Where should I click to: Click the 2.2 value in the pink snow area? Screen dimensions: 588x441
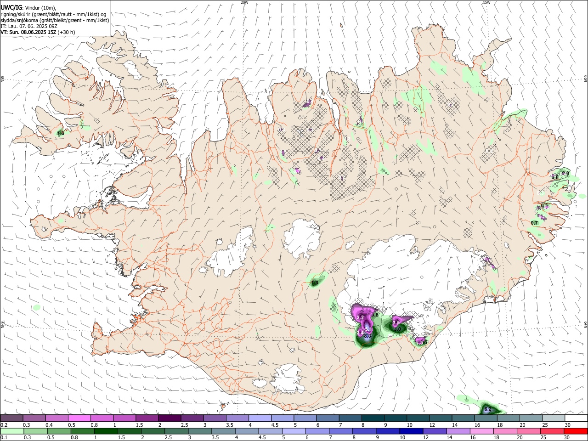[360, 317]
